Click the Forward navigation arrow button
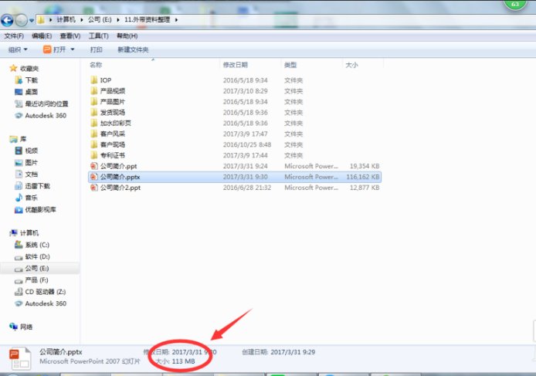Screen dimensions: 536x376 22,20
